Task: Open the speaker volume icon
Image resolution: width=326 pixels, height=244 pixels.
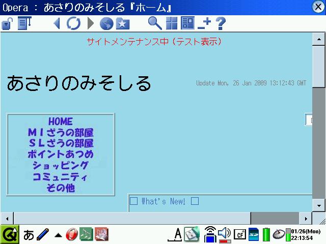Action: tap(225, 235)
